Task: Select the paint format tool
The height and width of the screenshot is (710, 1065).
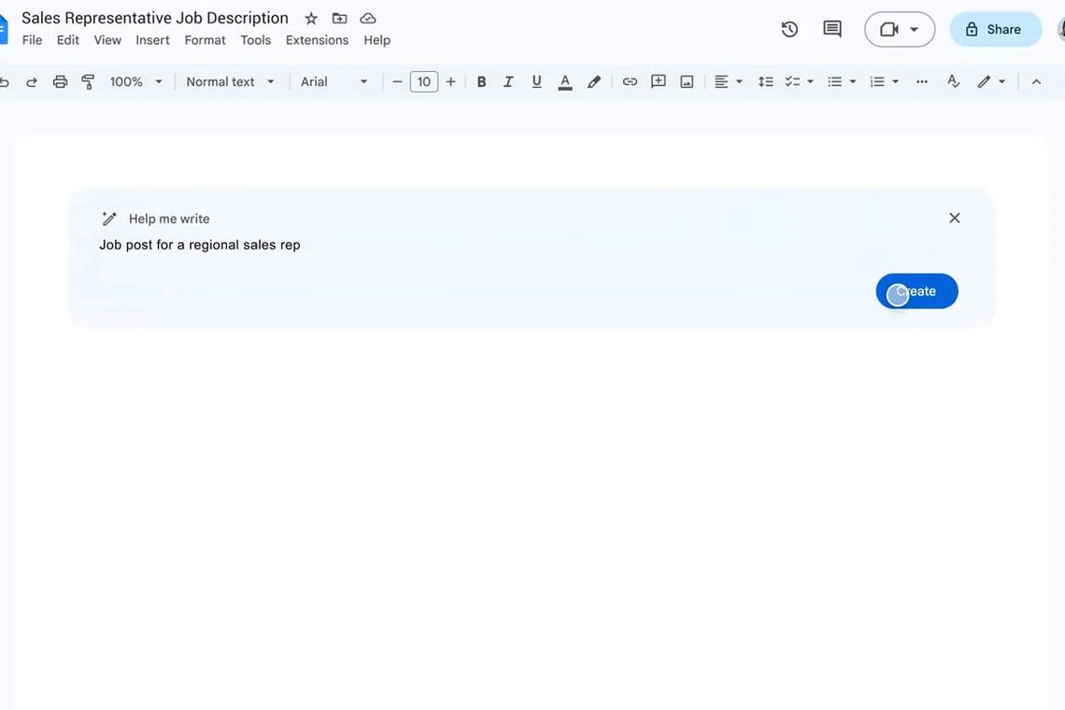Action: pos(88,82)
